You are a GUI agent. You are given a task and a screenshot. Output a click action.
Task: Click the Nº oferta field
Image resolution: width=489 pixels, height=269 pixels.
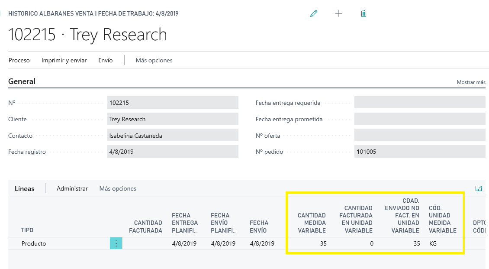click(420, 136)
